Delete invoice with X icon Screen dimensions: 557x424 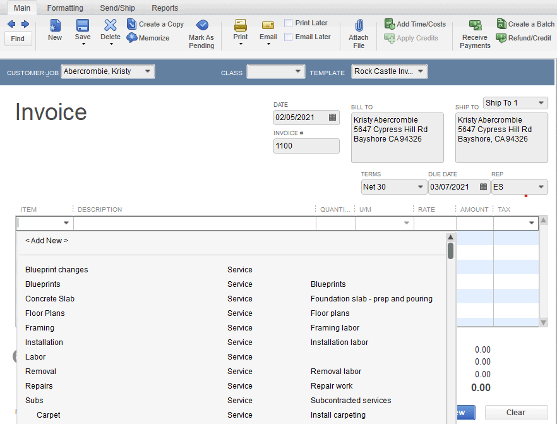110,25
